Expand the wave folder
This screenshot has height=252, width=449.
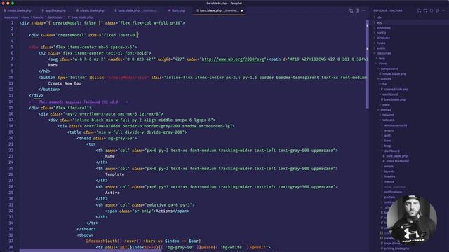coord(386,105)
